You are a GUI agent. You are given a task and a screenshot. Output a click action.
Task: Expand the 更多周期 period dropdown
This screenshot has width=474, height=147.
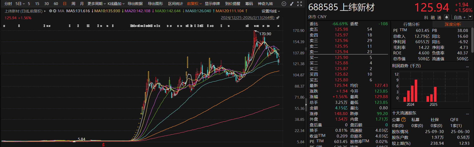[96, 4]
